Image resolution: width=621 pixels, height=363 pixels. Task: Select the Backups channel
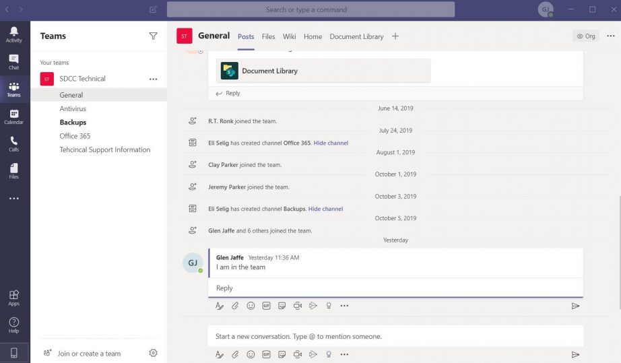73,123
